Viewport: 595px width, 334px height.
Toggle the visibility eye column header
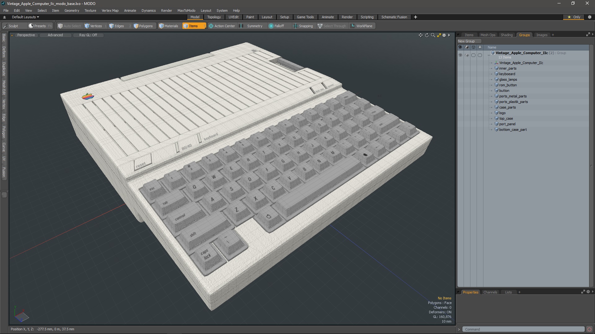pyautogui.click(x=460, y=47)
